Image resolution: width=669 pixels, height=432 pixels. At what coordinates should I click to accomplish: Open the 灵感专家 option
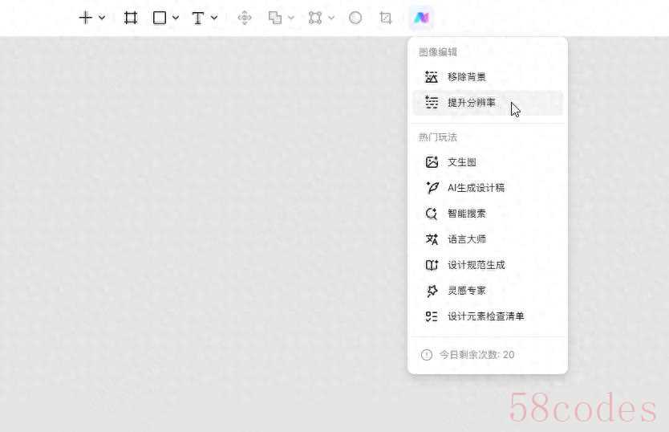click(466, 291)
